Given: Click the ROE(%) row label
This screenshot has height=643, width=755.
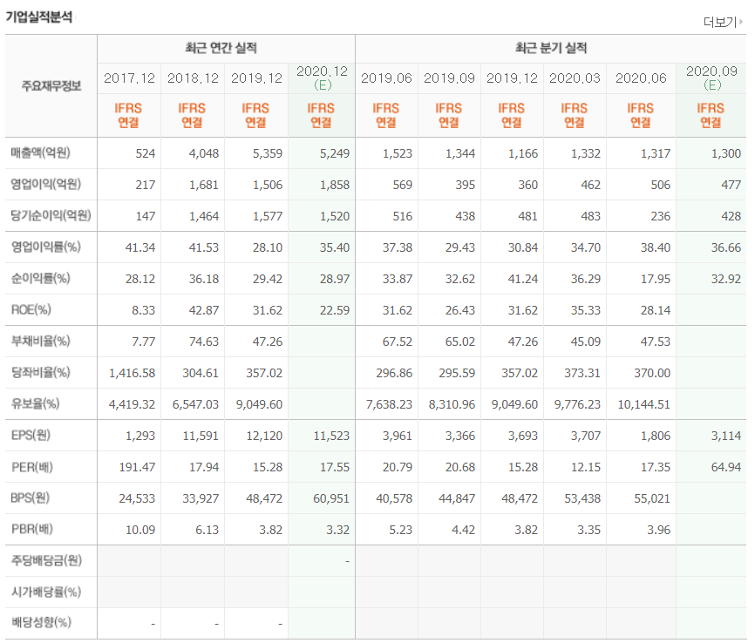Looking at the screenshot, I should [x=31, y=309].
